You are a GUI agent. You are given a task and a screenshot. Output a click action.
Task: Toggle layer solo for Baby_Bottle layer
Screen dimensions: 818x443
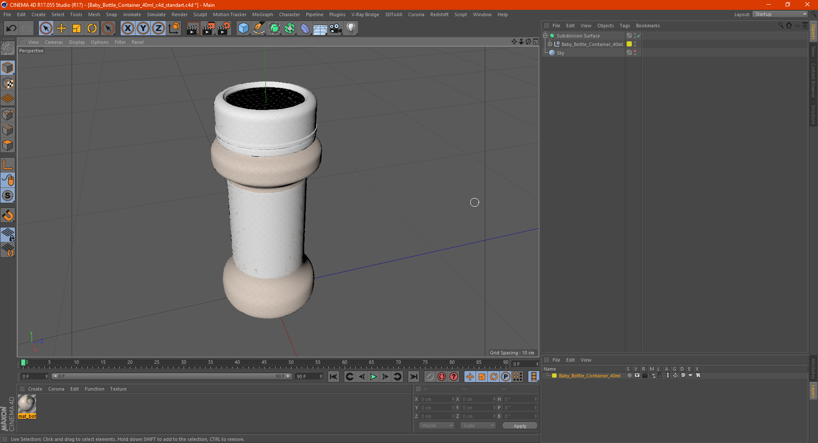629,375
